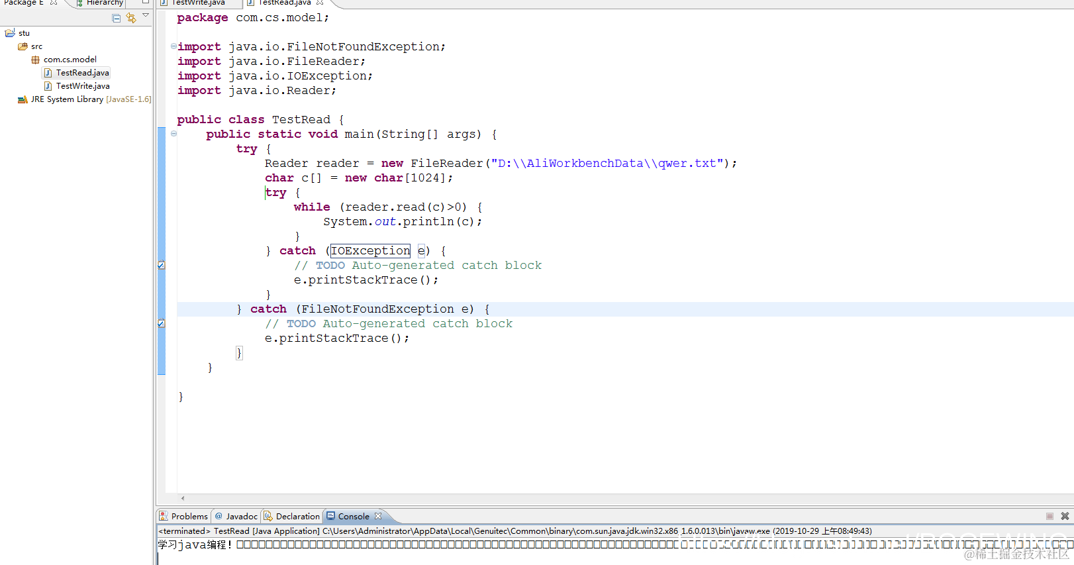Viewport: 1074px width, 565px height.
Task: Click the class name TestRead declaration
Action: [301, 119]
